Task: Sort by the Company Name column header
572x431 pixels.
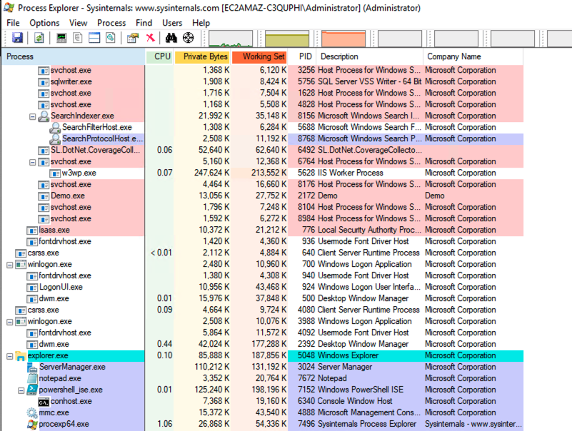Action: [x=473, y=56]
